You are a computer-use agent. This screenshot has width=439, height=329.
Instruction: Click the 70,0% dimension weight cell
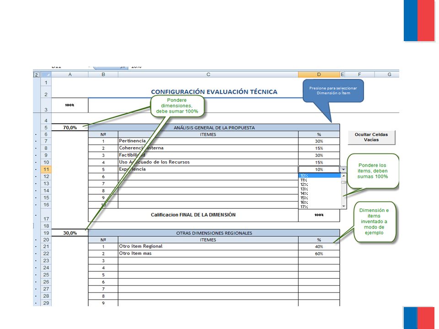coord(70,127)
